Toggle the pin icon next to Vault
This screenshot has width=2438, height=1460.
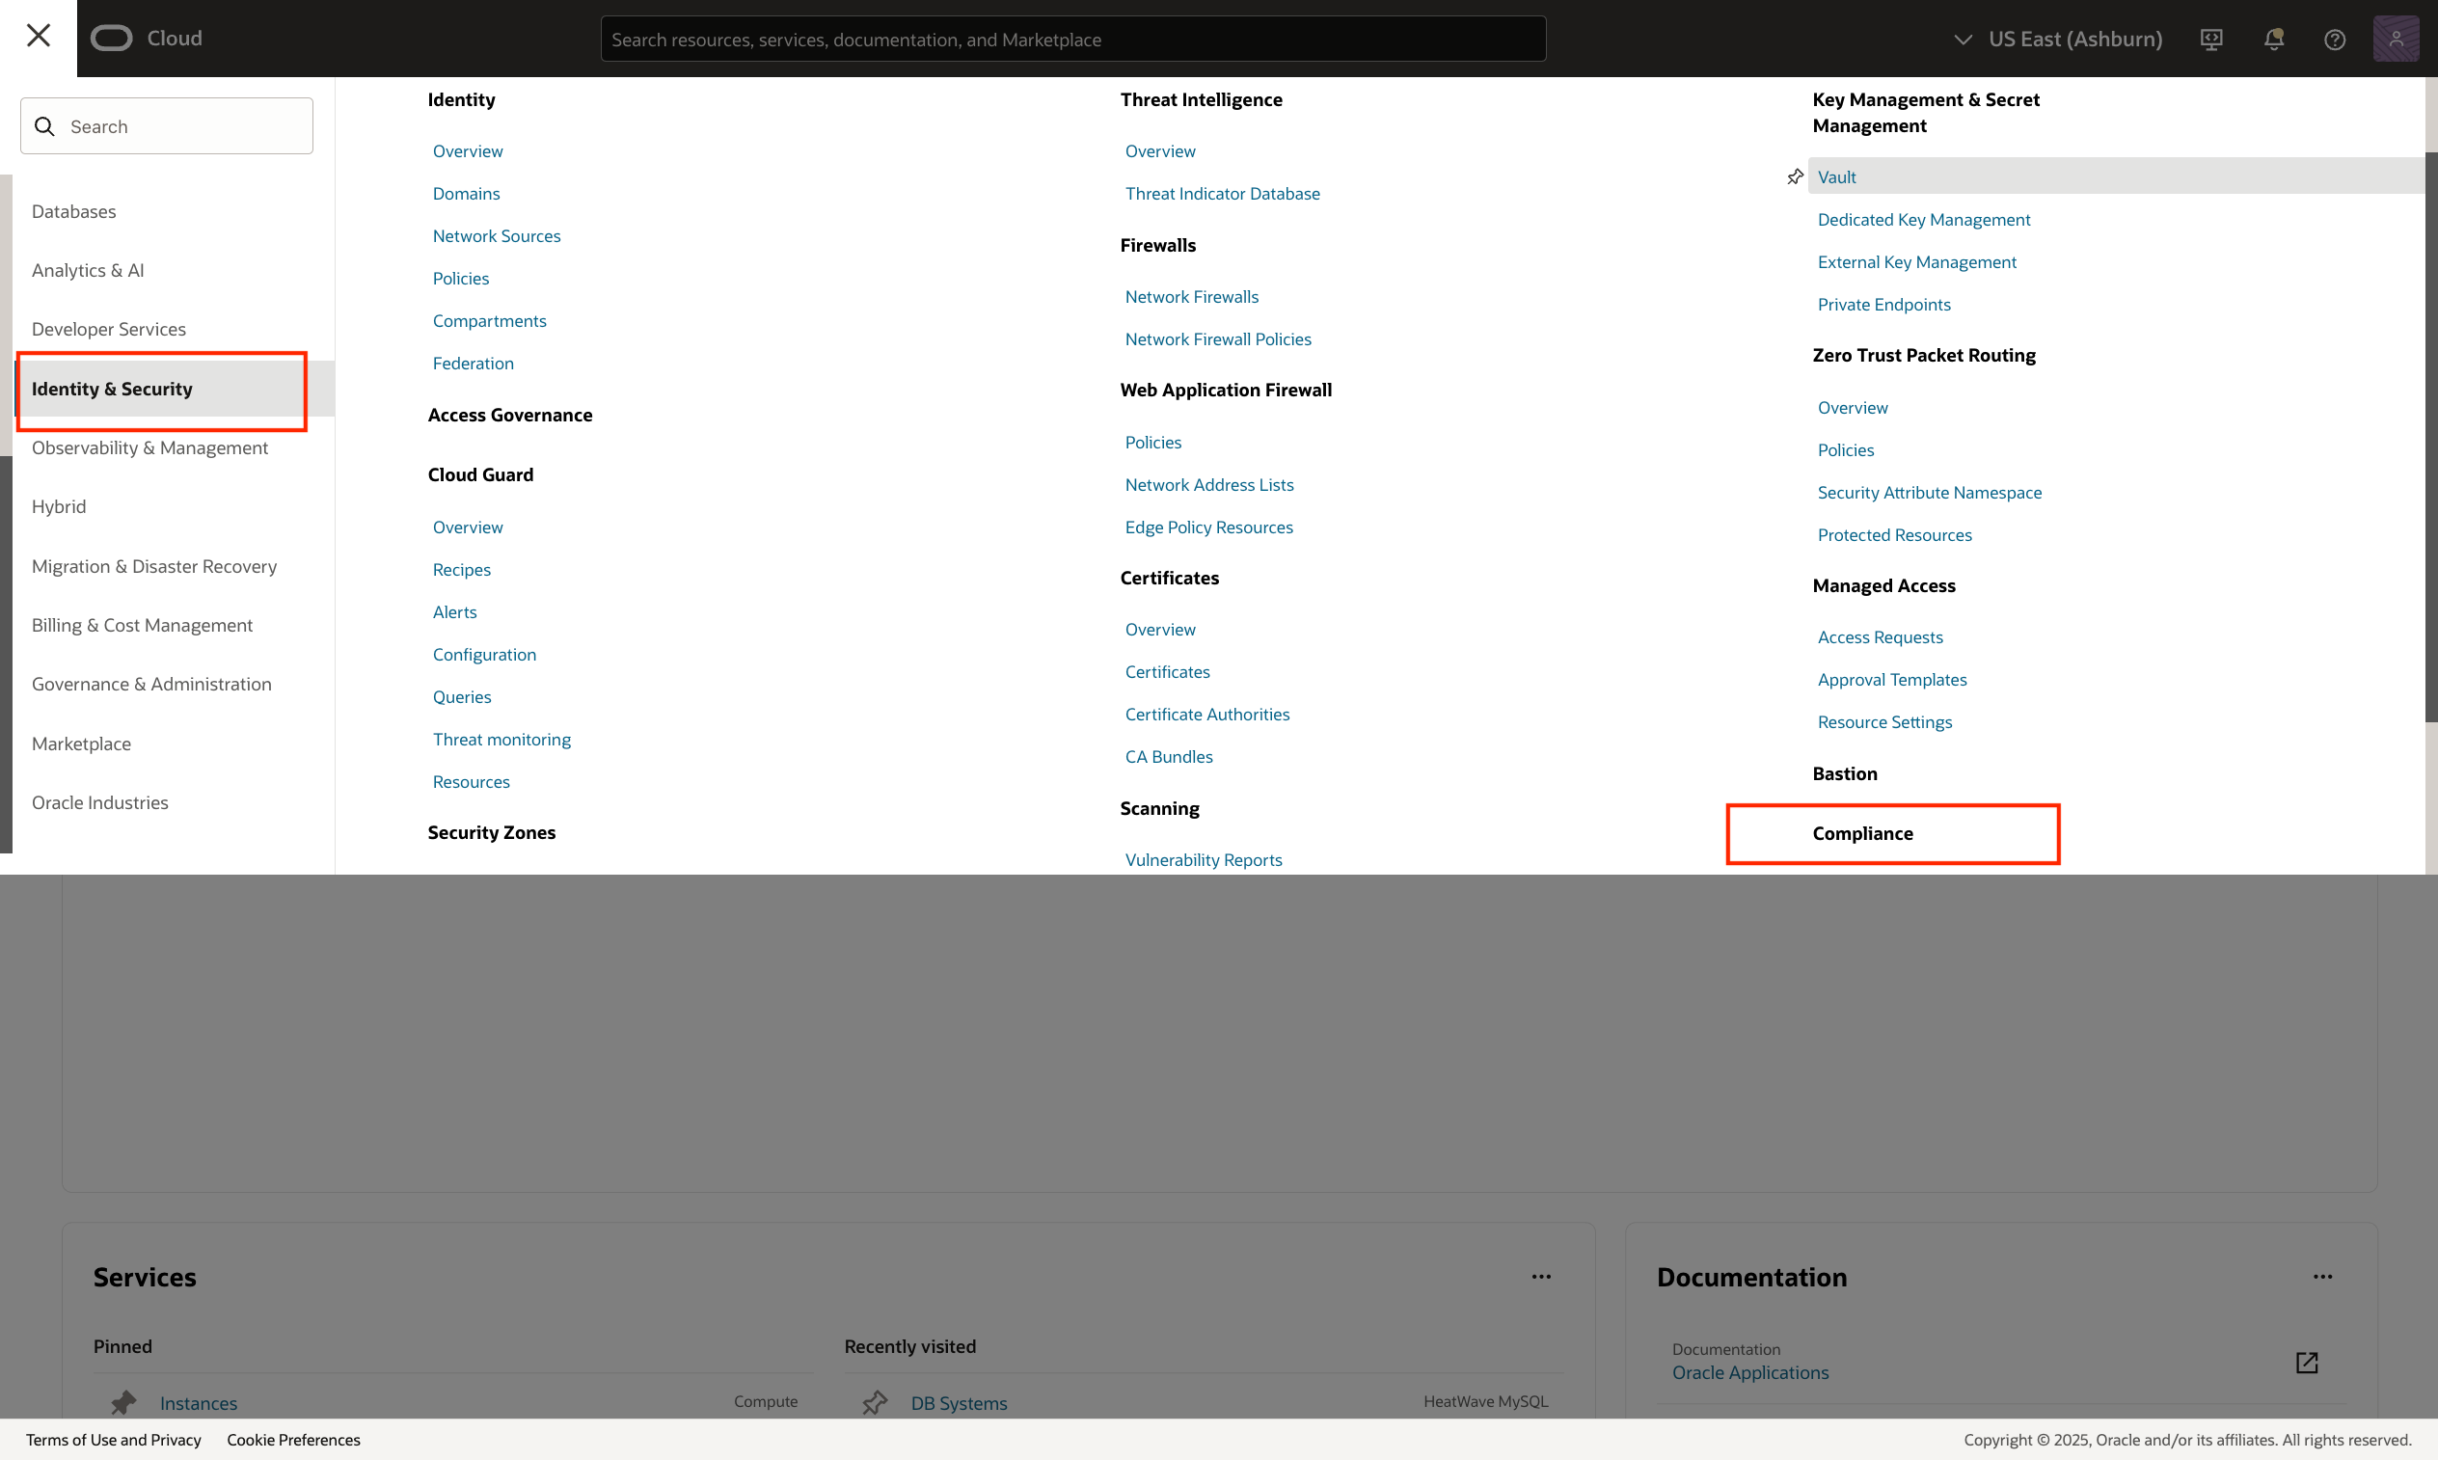pos(1795,177)
